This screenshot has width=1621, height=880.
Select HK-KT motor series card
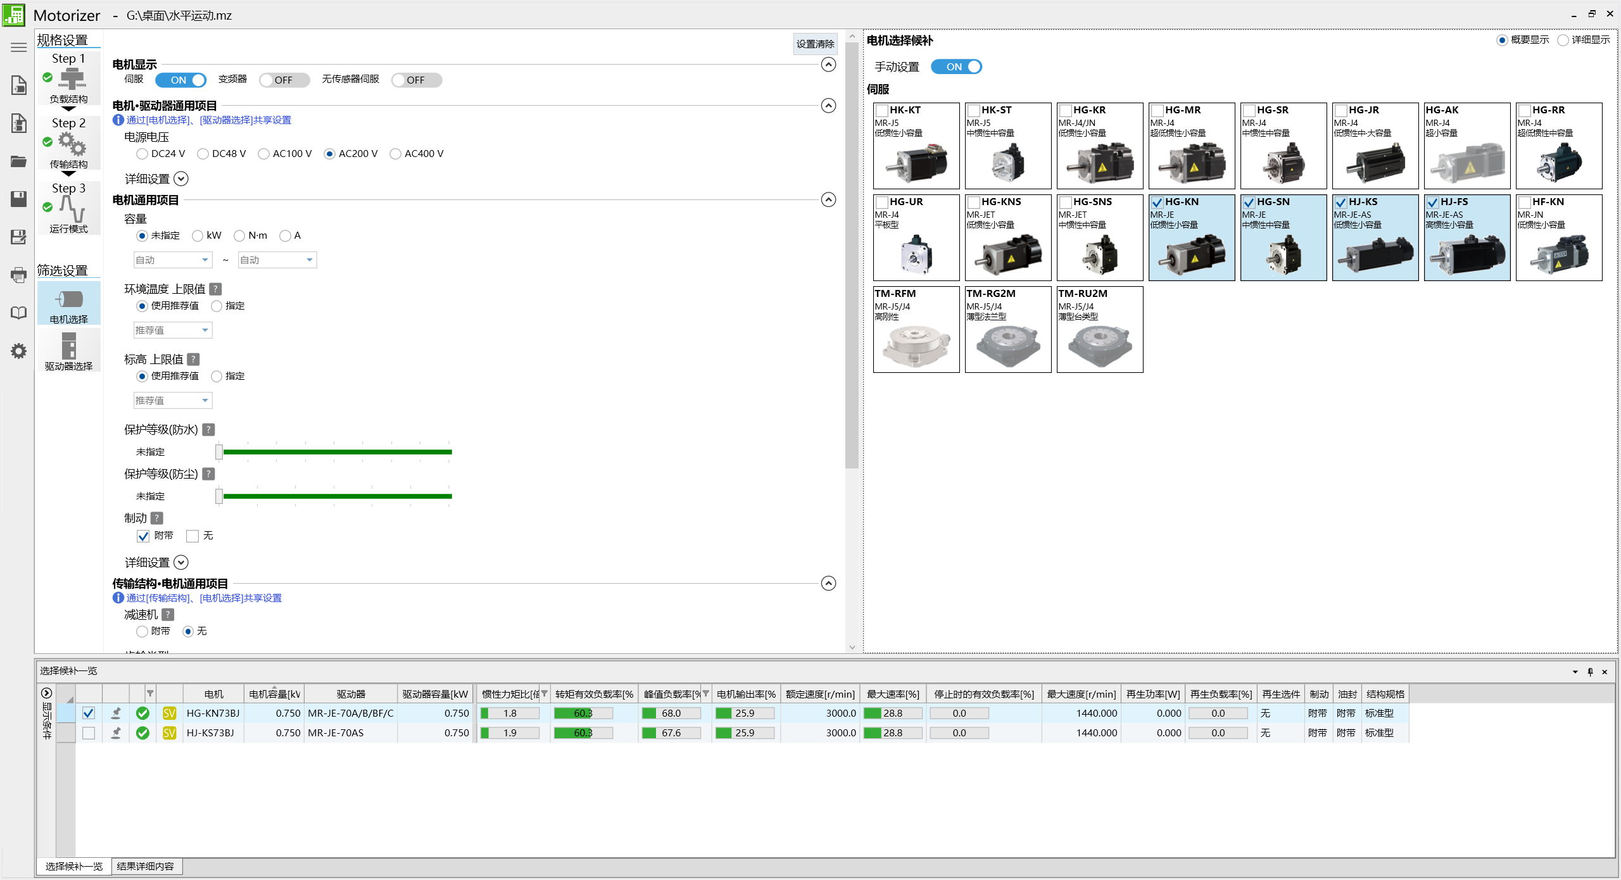click(x=916, y=146)
